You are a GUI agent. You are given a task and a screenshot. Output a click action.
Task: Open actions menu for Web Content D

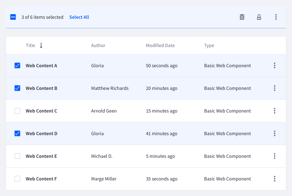tap(275, 133)
